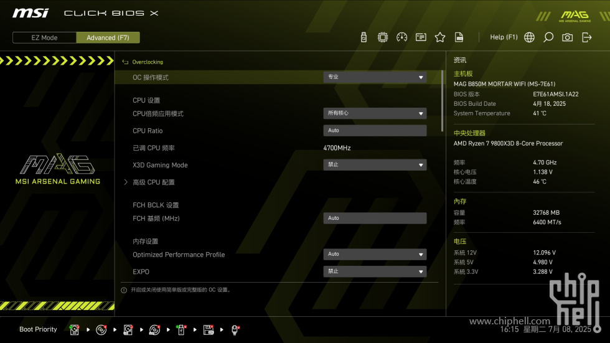Click the memory speed 6400 MT/s value
Viewport: 610px width, 343px height.
547,222
